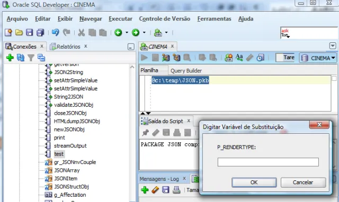Close the Mensagens - Log tab
339x202 pixels.
click(x=184, y=178)
